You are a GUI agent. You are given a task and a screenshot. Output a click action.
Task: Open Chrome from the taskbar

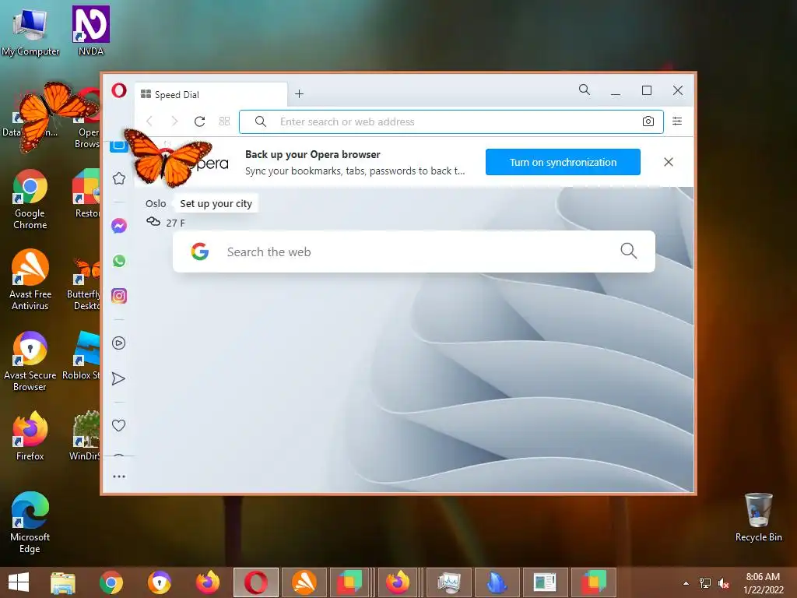[x=111, y=582]
